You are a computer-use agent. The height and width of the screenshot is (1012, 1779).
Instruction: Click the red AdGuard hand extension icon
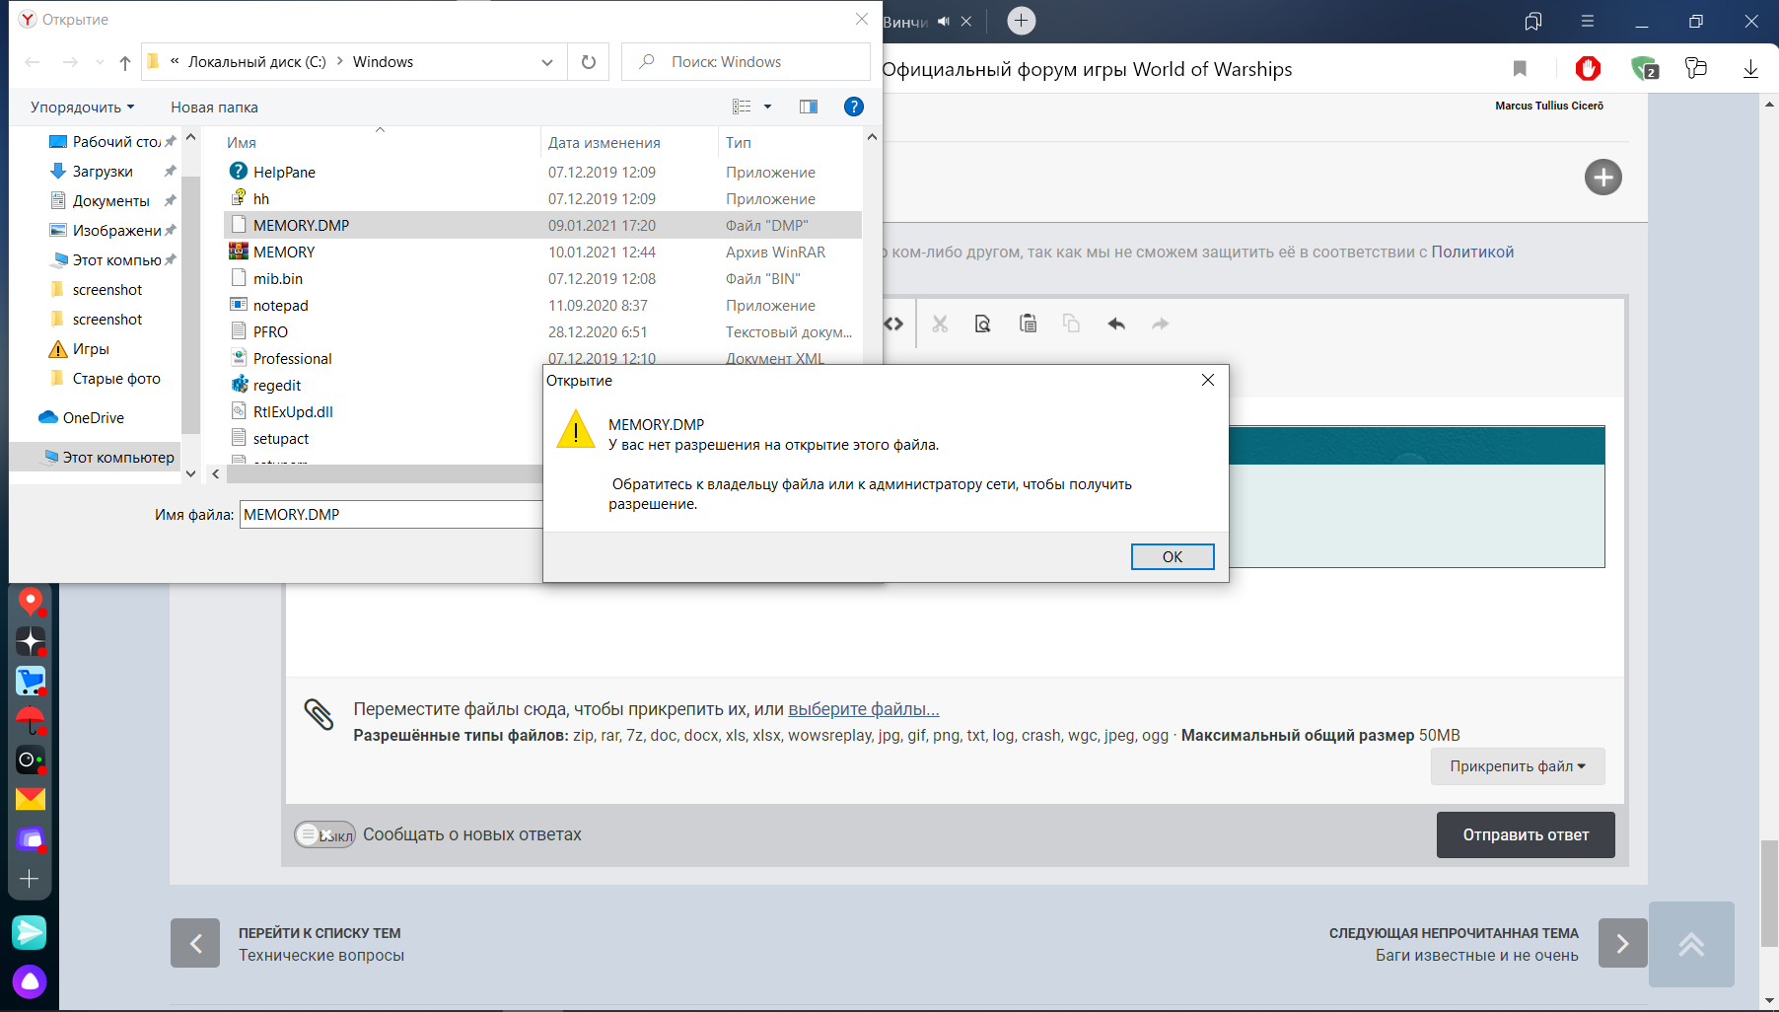click(x=1588, y=68)
